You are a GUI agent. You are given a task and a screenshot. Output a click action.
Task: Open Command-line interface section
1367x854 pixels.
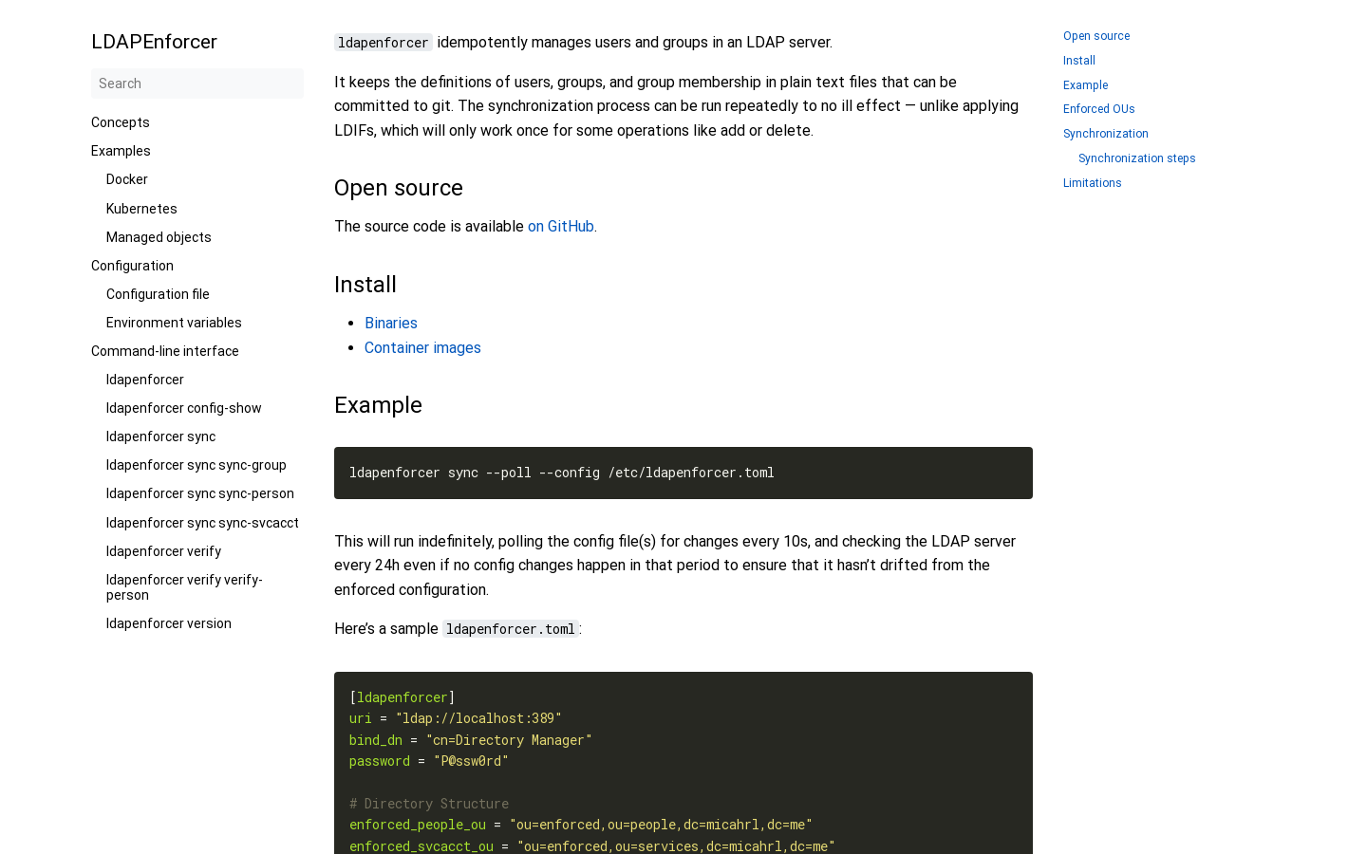click(165, 351)
